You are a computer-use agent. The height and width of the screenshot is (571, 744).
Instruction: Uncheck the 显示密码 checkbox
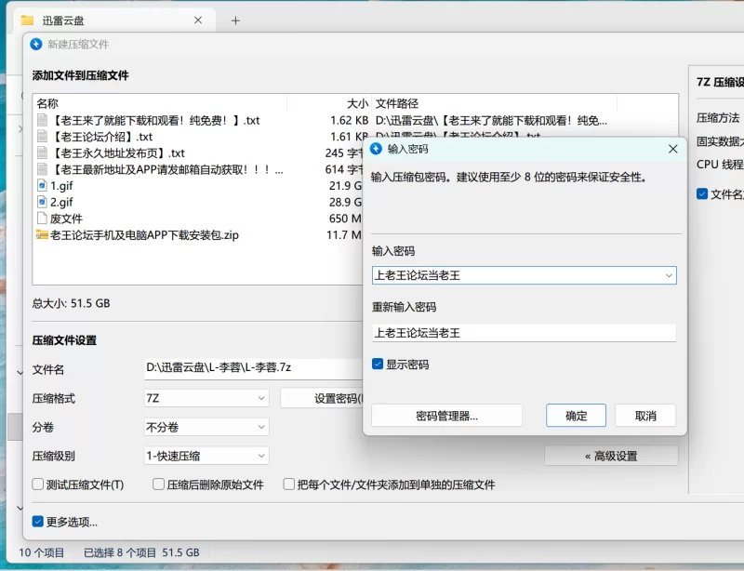click(x=378, y=365)
